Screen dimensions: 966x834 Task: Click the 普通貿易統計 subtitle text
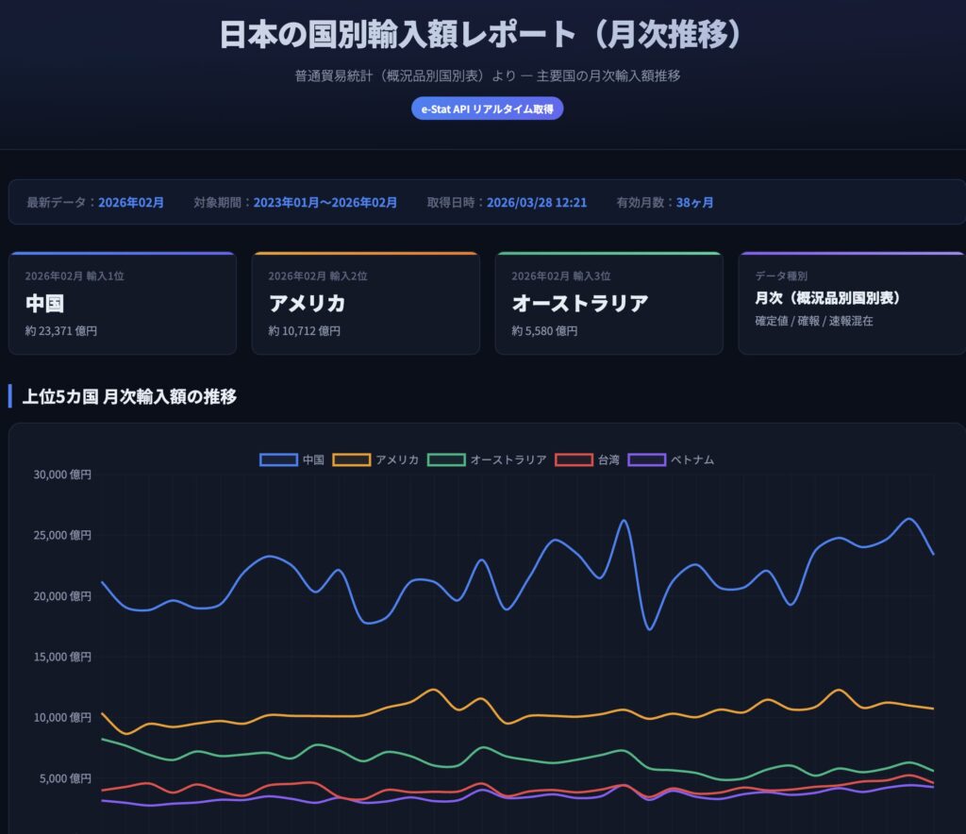(487, 75)
